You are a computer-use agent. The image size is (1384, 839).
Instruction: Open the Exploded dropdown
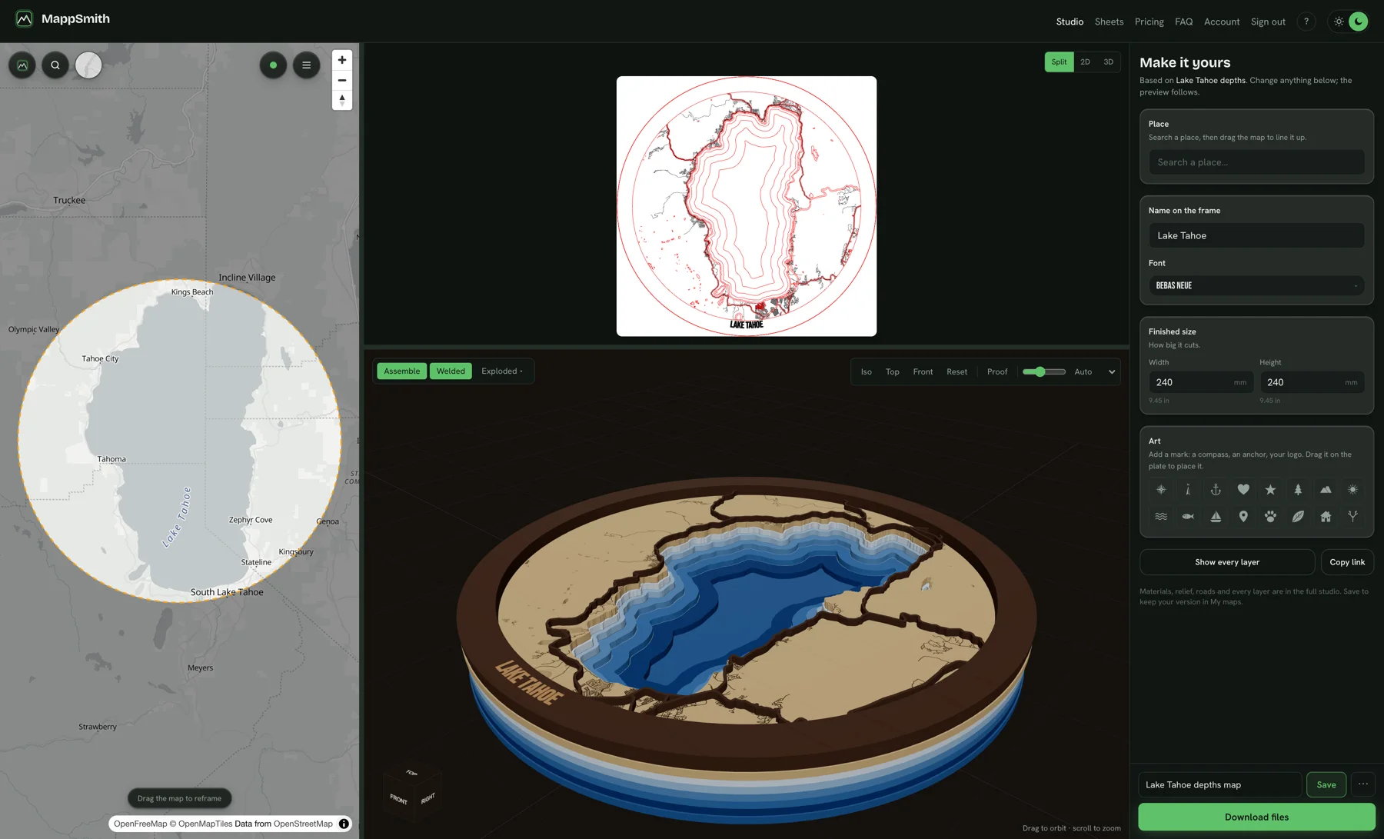click(x=502, y=371)
